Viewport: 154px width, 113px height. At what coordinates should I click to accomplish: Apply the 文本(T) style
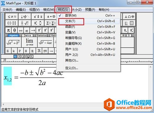(x=88, y=21)
